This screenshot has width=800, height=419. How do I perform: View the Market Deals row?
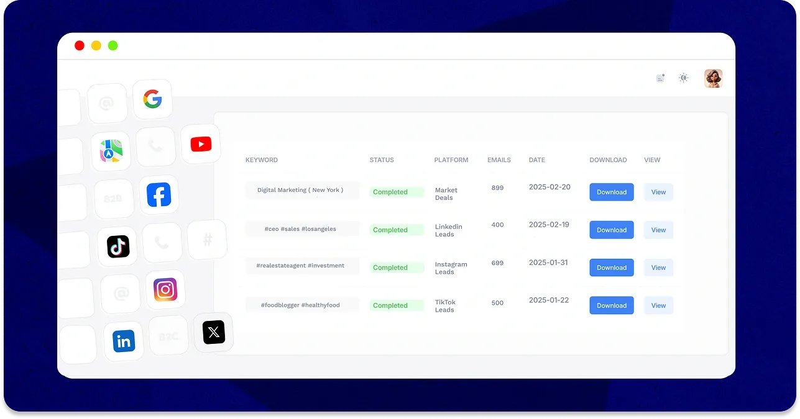click(658, 192)
